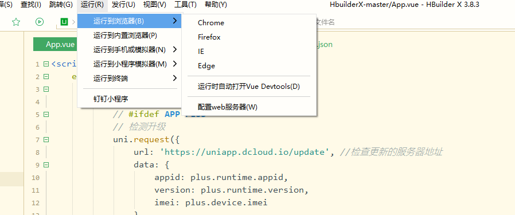Collapse code fold at line 1
The image size is (515, 215).
[x=46, y=64]
